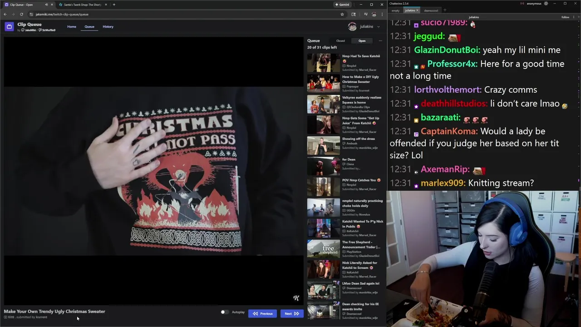Switch to the deansocool Chatterino tab
The height and width of the screenshot is (327, 581).
tap(431, 10)
